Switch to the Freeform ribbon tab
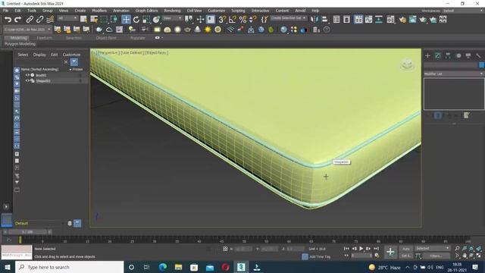 point(45,38)
